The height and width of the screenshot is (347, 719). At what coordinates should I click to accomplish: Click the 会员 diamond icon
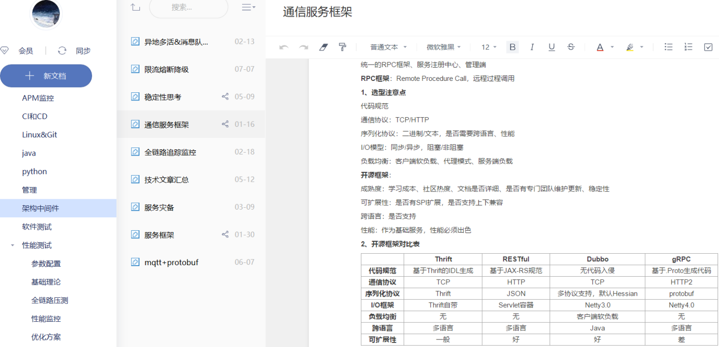(x=5, y=50)
